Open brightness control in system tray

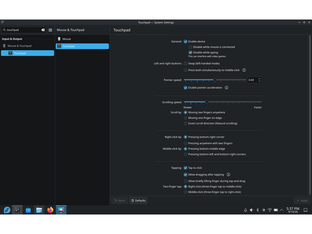click(264, 210)
